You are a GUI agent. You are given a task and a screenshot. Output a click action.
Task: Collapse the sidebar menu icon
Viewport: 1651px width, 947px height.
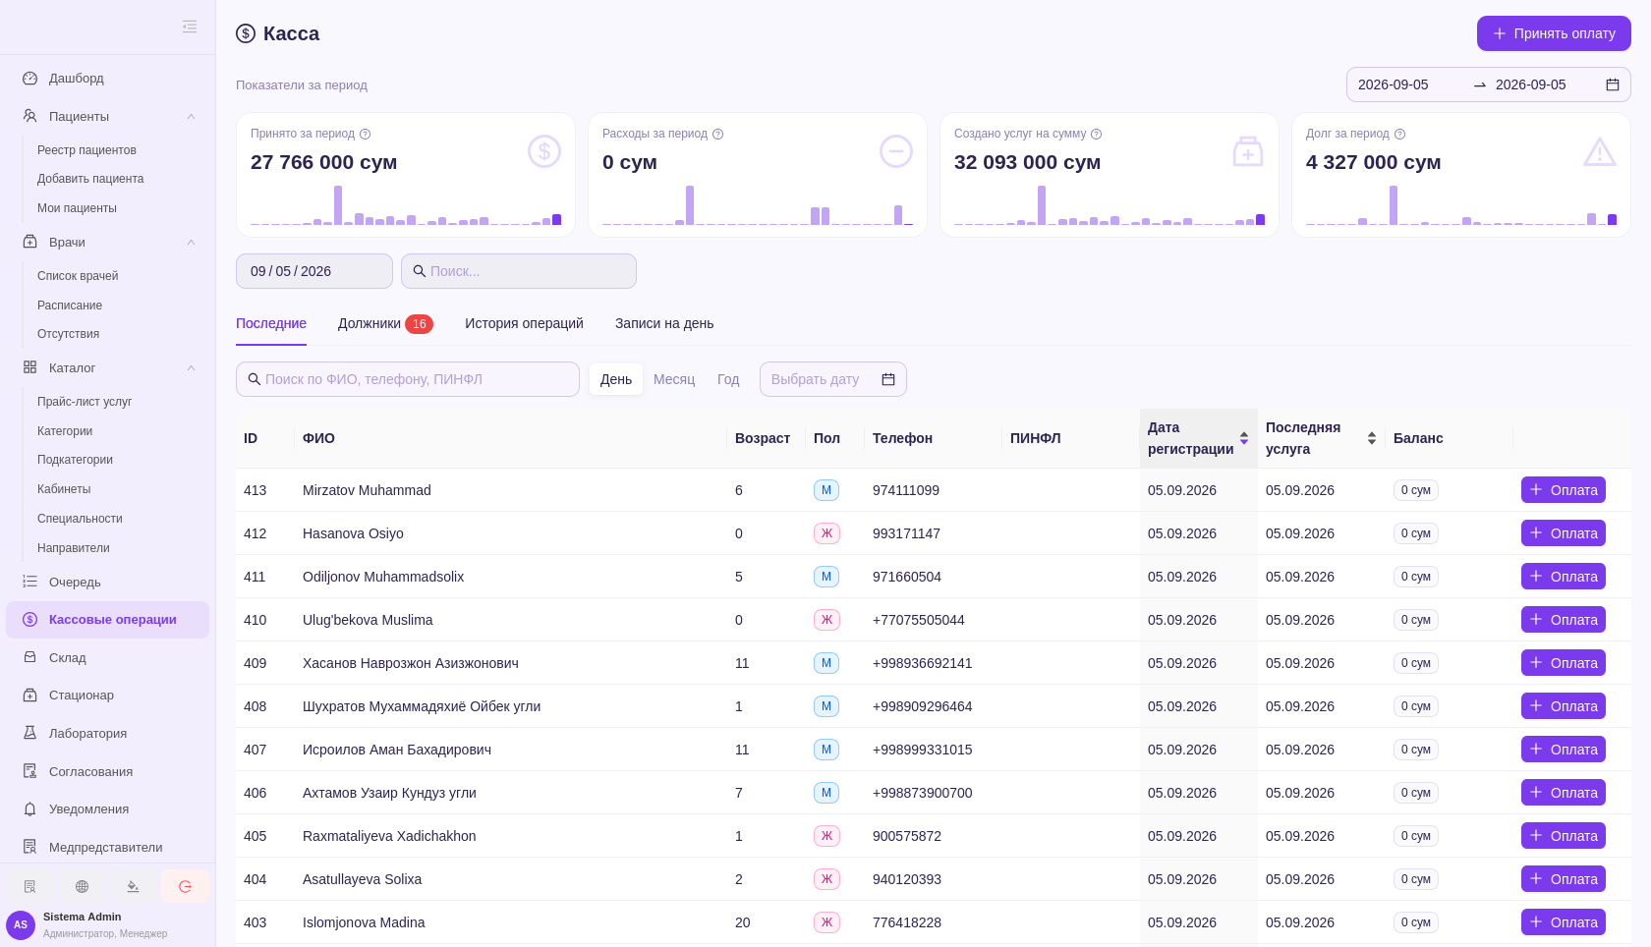(x=190, y=27)
